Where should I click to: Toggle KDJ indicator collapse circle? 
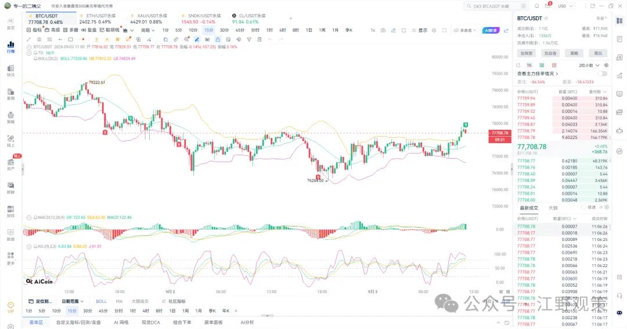click(x=29, y=246)
